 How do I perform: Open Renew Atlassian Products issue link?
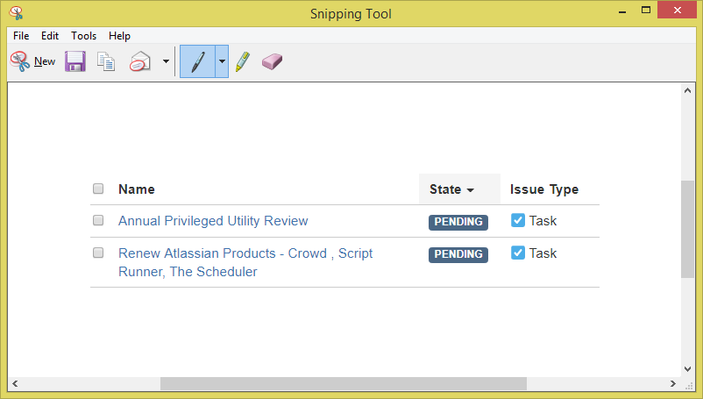[245, 262]
